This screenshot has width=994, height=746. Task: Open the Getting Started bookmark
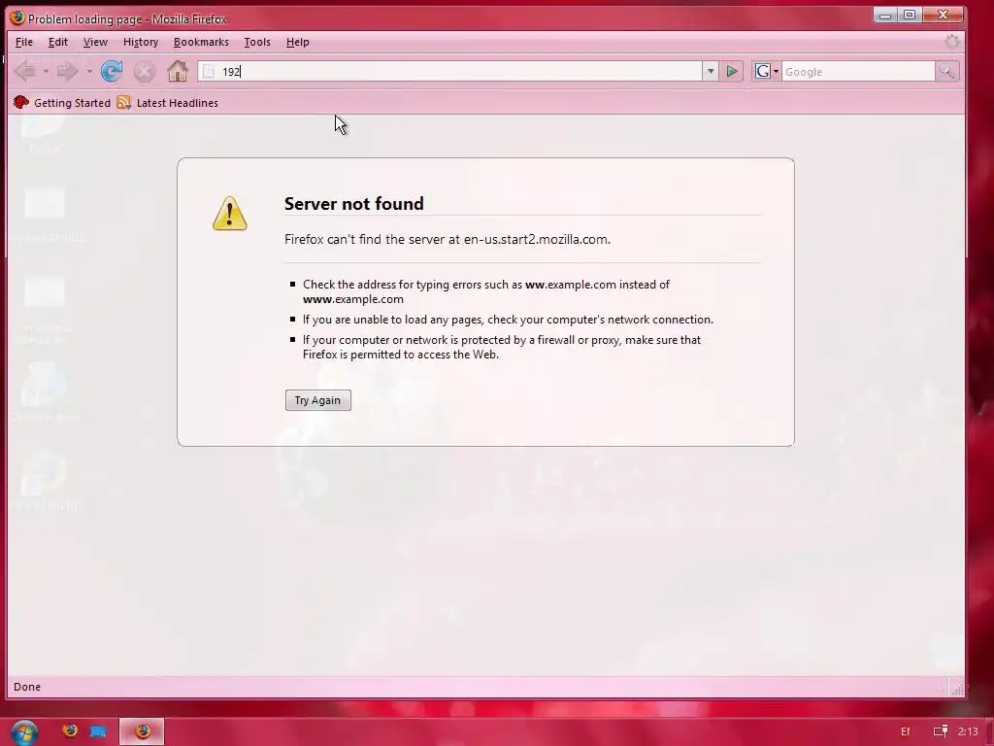point(62,103)
